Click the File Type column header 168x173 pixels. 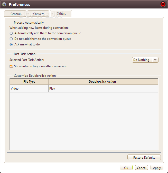[x=29, y=82]
